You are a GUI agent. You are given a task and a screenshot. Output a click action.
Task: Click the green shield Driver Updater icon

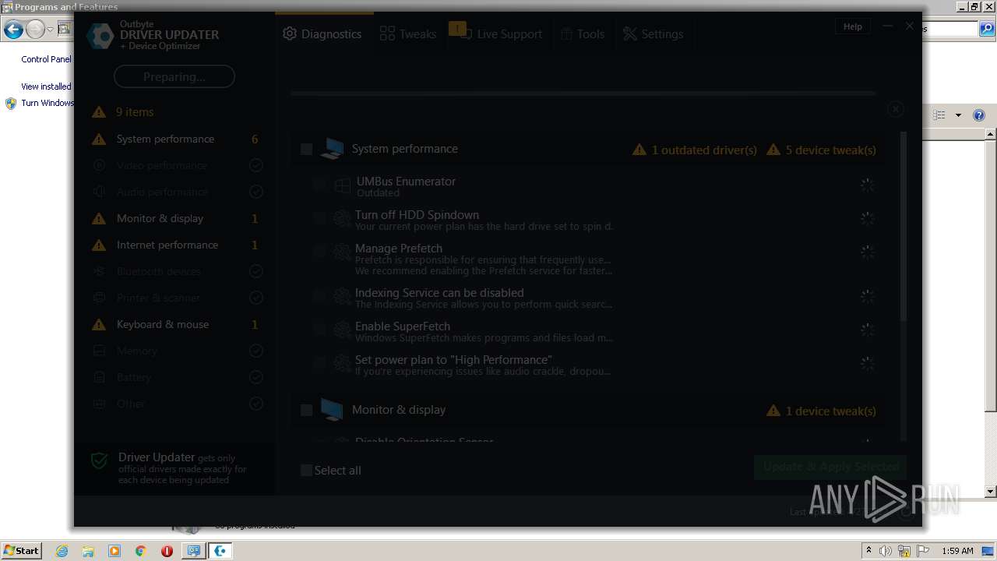pos(99,460)
